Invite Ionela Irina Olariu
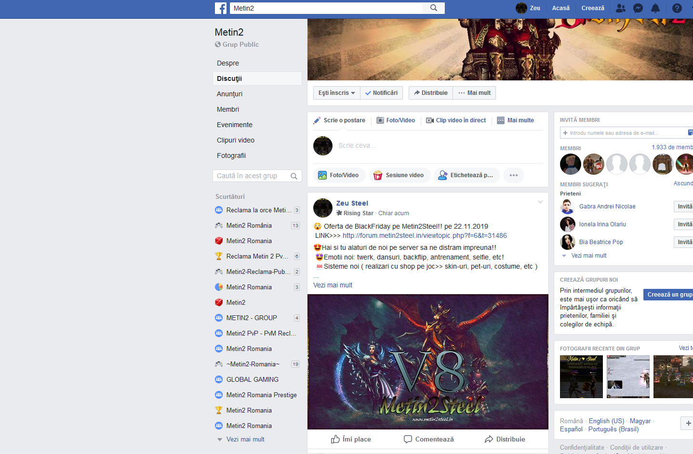The width and height of the screenshot is (693, 454). [683, 224]
